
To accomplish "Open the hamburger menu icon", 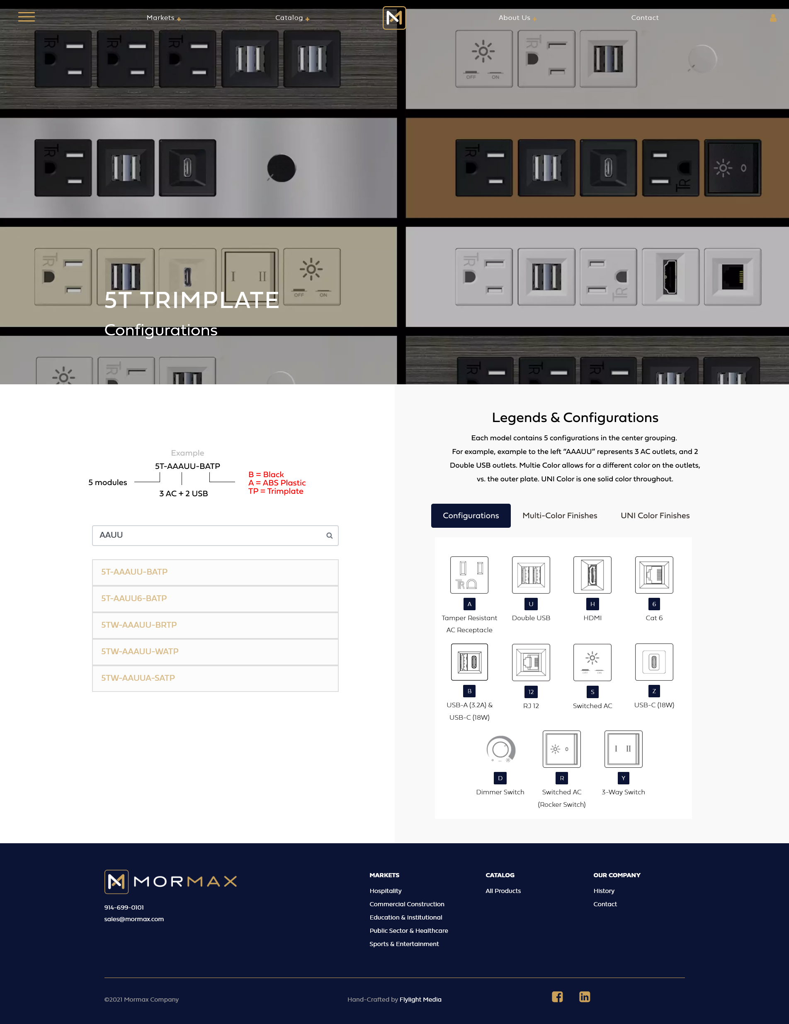I will tap(26, 17).
